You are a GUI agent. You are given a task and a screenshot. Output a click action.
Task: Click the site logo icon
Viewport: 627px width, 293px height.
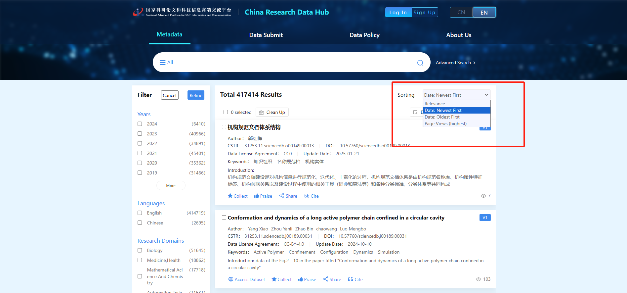(x=138, y=12)
